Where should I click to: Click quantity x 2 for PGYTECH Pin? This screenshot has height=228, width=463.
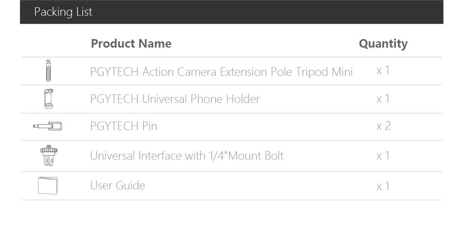[383, 126]
